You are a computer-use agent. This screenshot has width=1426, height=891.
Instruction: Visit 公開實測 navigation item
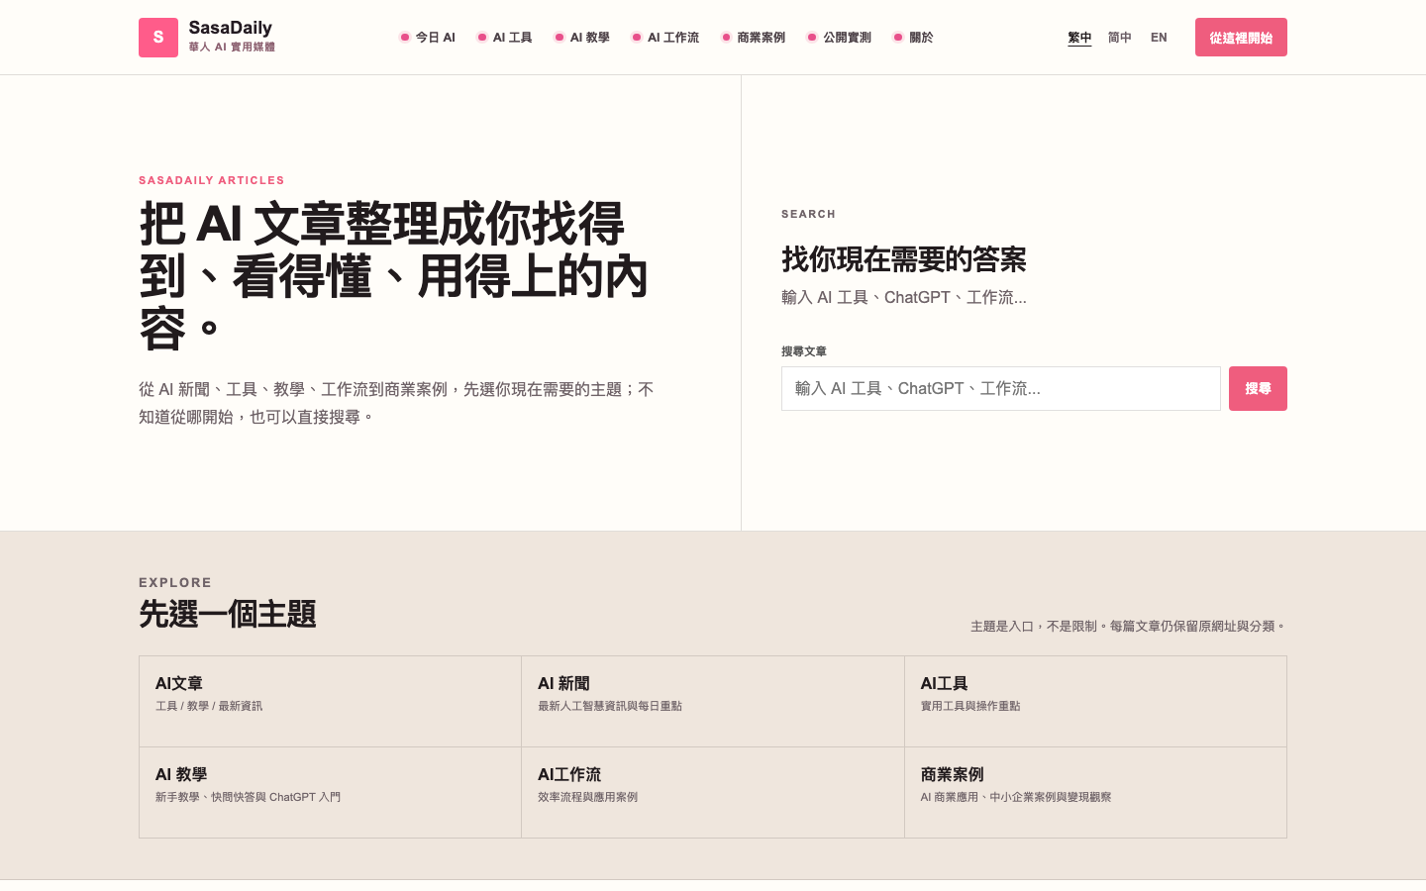(x=839, y=38)
